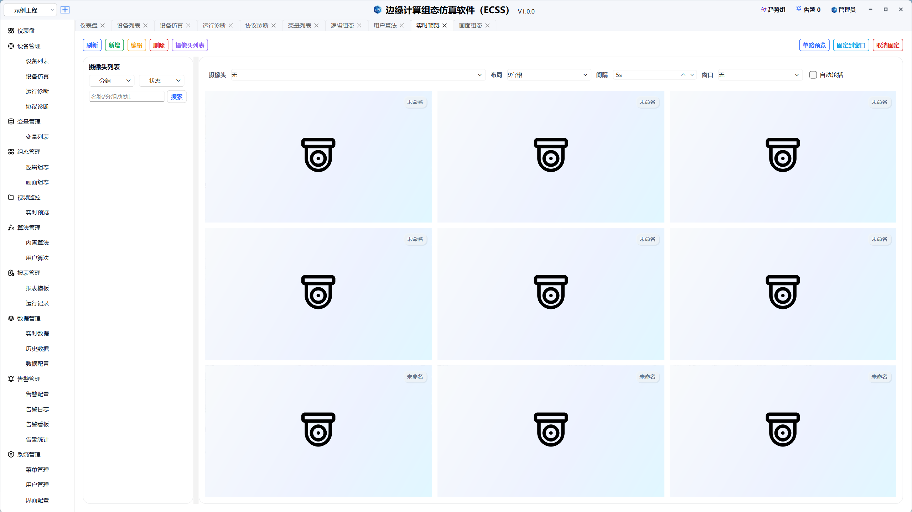Image resolution: width=912 pixels, height=512 pixels.
Task: Open the 示例工程 project dropdown
Action: click(x=30, y=10)
